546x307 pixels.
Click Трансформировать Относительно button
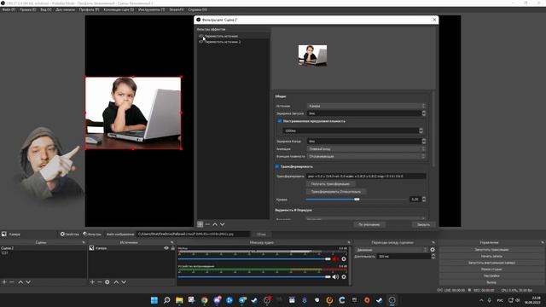[336, 191]
